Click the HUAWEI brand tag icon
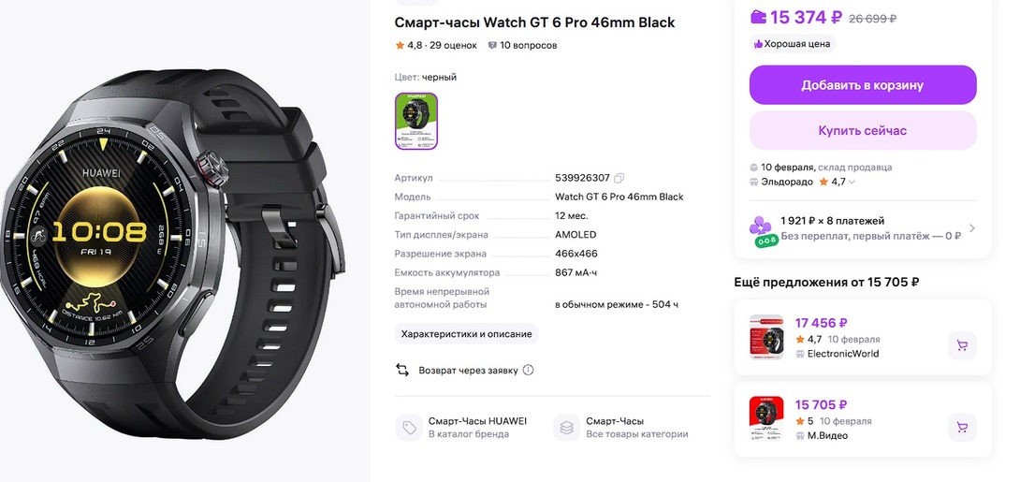The height and width of the screenshot is (482, 1020). tap(408, 428)
